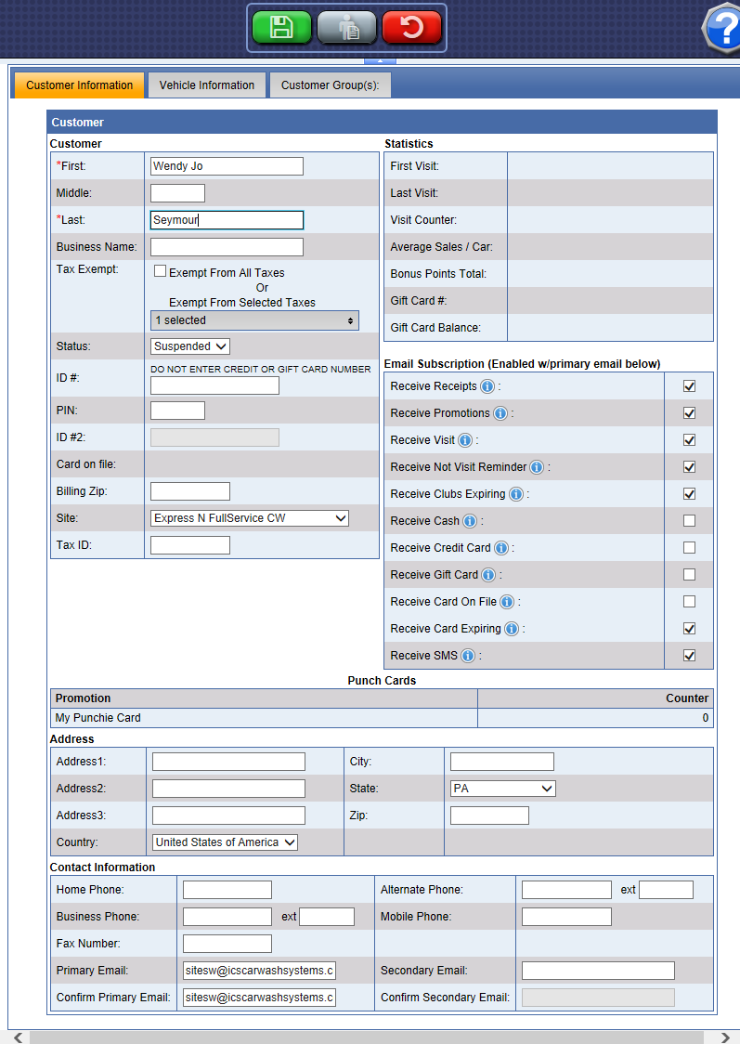Open Exempt From Selected Taxes multiselect
Viewport: 740px width, 1044px height.
pyautogui.click(x=254, y=320)
